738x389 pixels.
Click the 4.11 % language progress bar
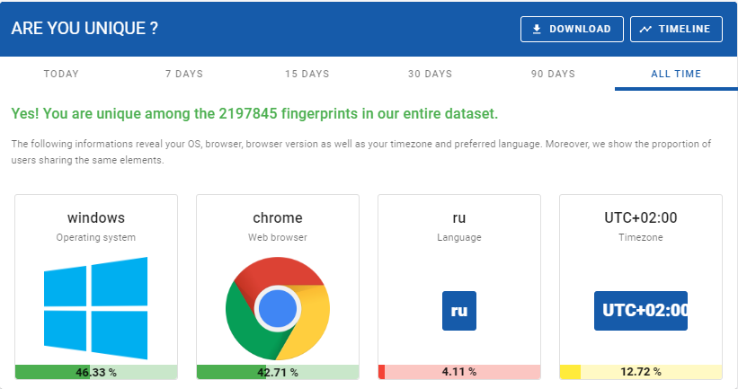pos(459,372)
